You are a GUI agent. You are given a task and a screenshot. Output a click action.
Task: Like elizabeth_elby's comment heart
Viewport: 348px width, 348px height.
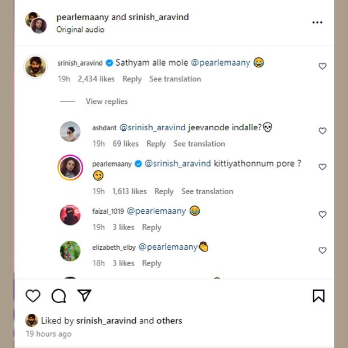tap(322, 250)
